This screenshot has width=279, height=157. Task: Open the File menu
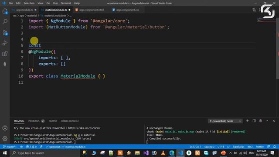[10, 3]
